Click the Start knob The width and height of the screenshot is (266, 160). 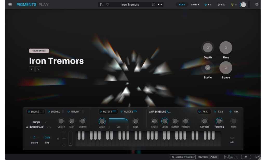(72, 121)
